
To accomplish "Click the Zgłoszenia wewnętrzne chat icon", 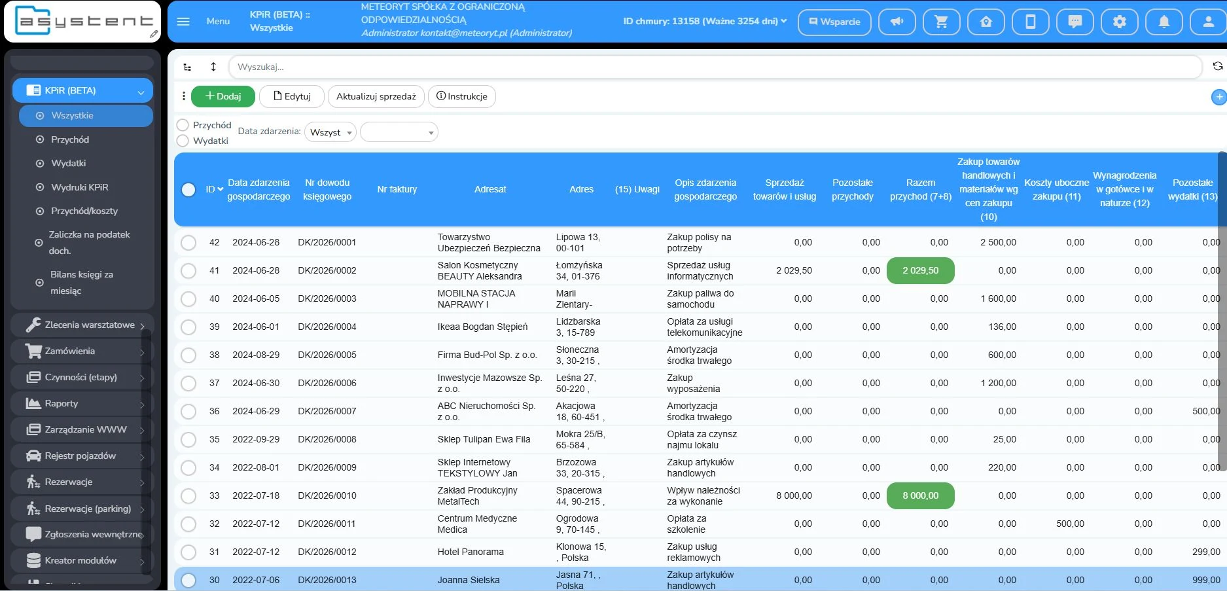I will (x=33, y=534).
